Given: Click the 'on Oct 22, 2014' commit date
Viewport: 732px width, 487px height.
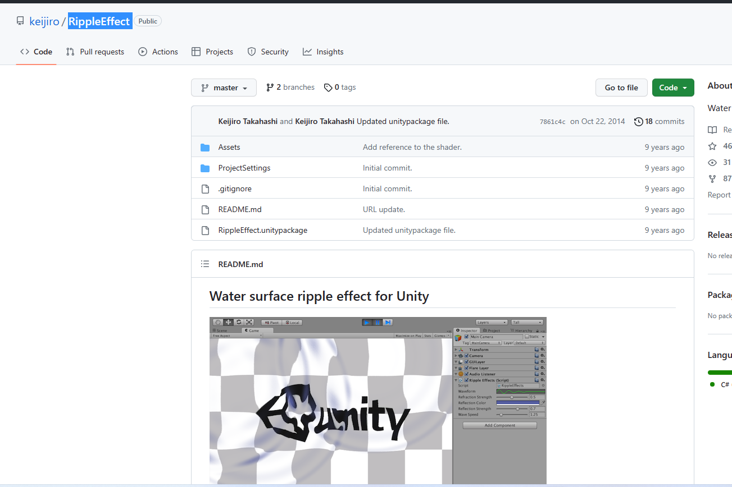Looking at the screenshot, I should click(598, 121).
